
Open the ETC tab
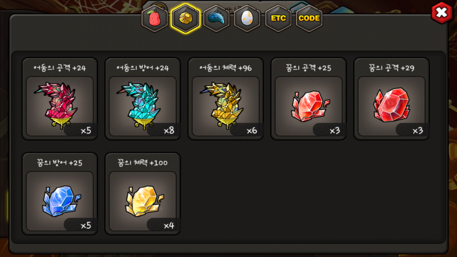coord(278,19)
